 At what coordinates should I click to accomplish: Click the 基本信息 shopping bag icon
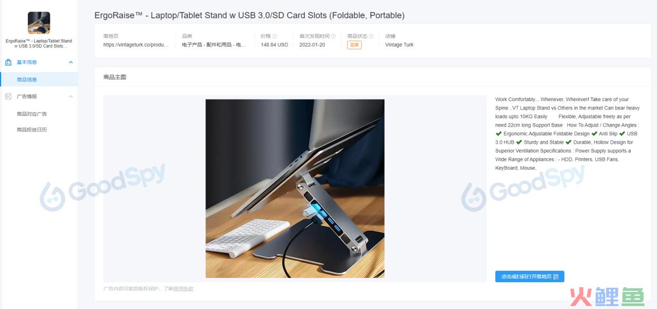(8, 62)
